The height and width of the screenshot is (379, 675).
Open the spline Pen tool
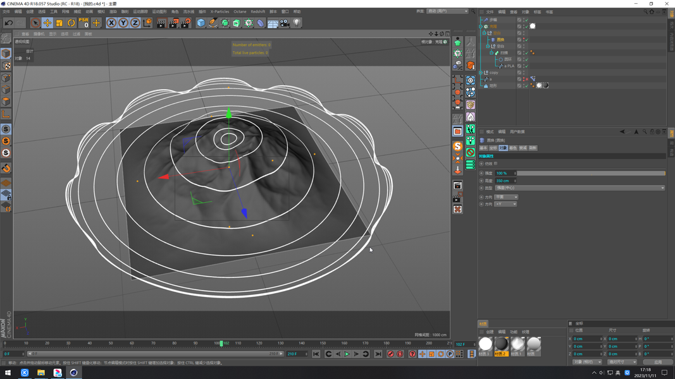pyautogui.click(x=213, y=23)
